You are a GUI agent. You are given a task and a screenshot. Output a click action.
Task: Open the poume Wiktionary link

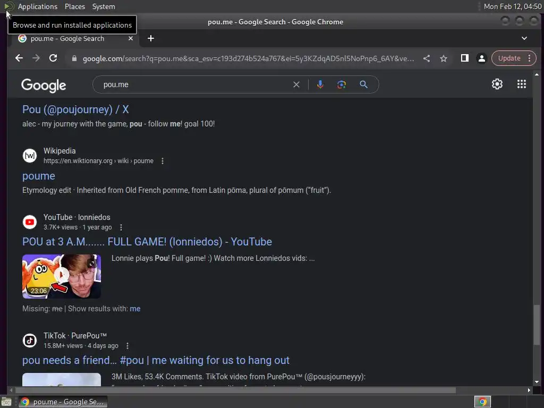pos(38,176)
